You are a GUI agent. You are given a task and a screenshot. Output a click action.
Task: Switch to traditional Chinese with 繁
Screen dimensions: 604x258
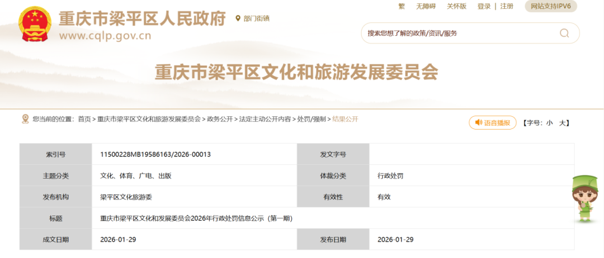[x=401, y=6]
